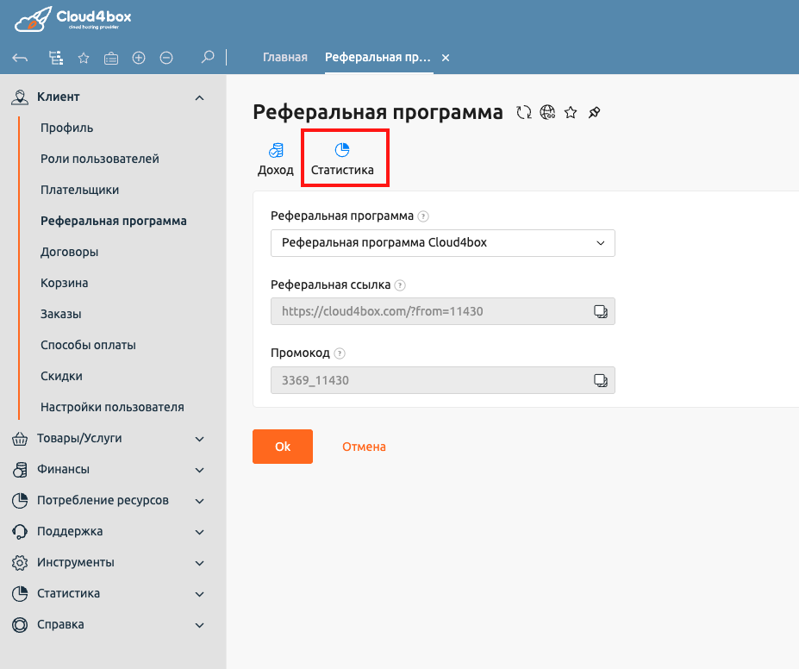Open the menu tree structure icon

pos(55,58)
